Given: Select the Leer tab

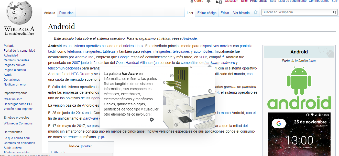Looking at the screenshot, I should [190, 13].
